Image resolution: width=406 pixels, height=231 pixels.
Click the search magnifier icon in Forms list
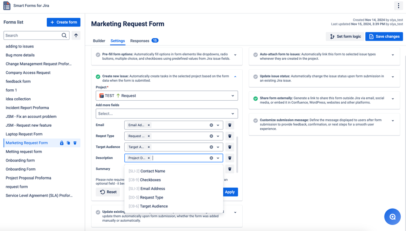[64, 35]
